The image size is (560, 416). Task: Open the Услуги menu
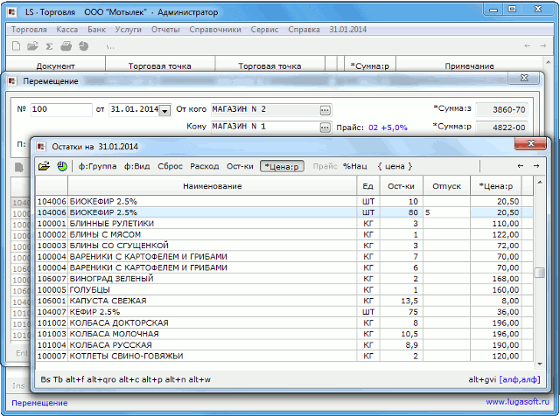click(x=129, y=30)
